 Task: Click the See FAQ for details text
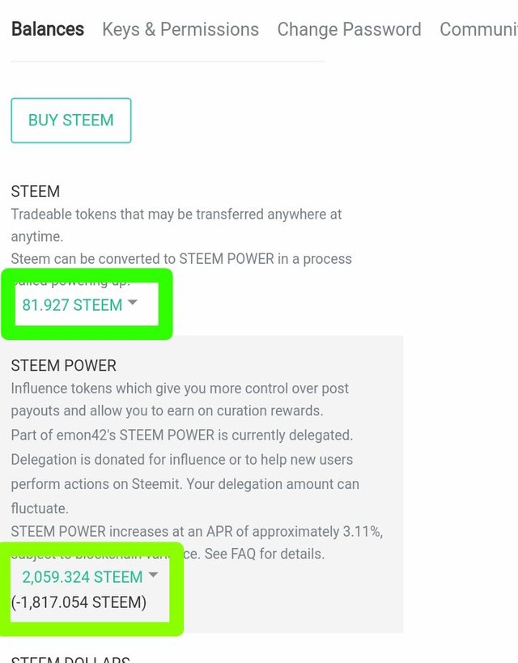coord(265,555)
